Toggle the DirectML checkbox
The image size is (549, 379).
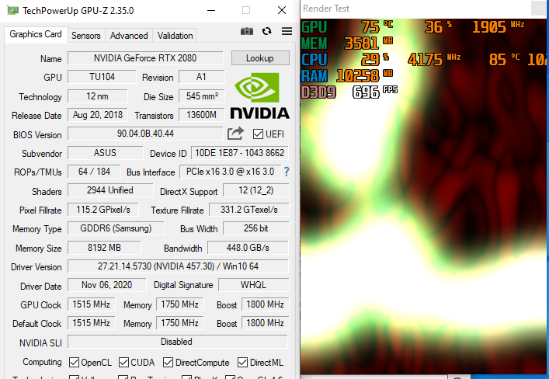click(x=242, y=362)
